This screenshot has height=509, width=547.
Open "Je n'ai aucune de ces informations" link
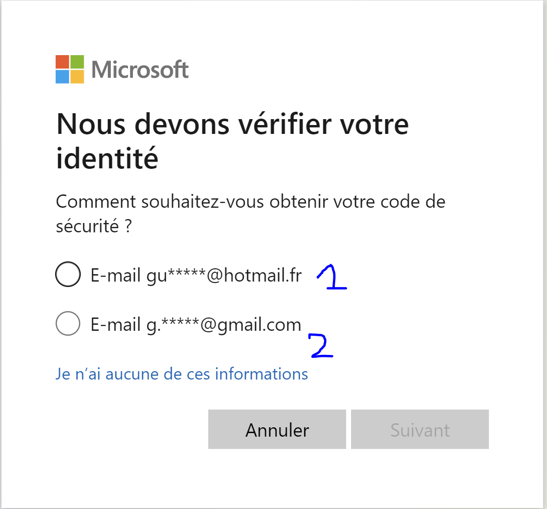pos(182,374)
